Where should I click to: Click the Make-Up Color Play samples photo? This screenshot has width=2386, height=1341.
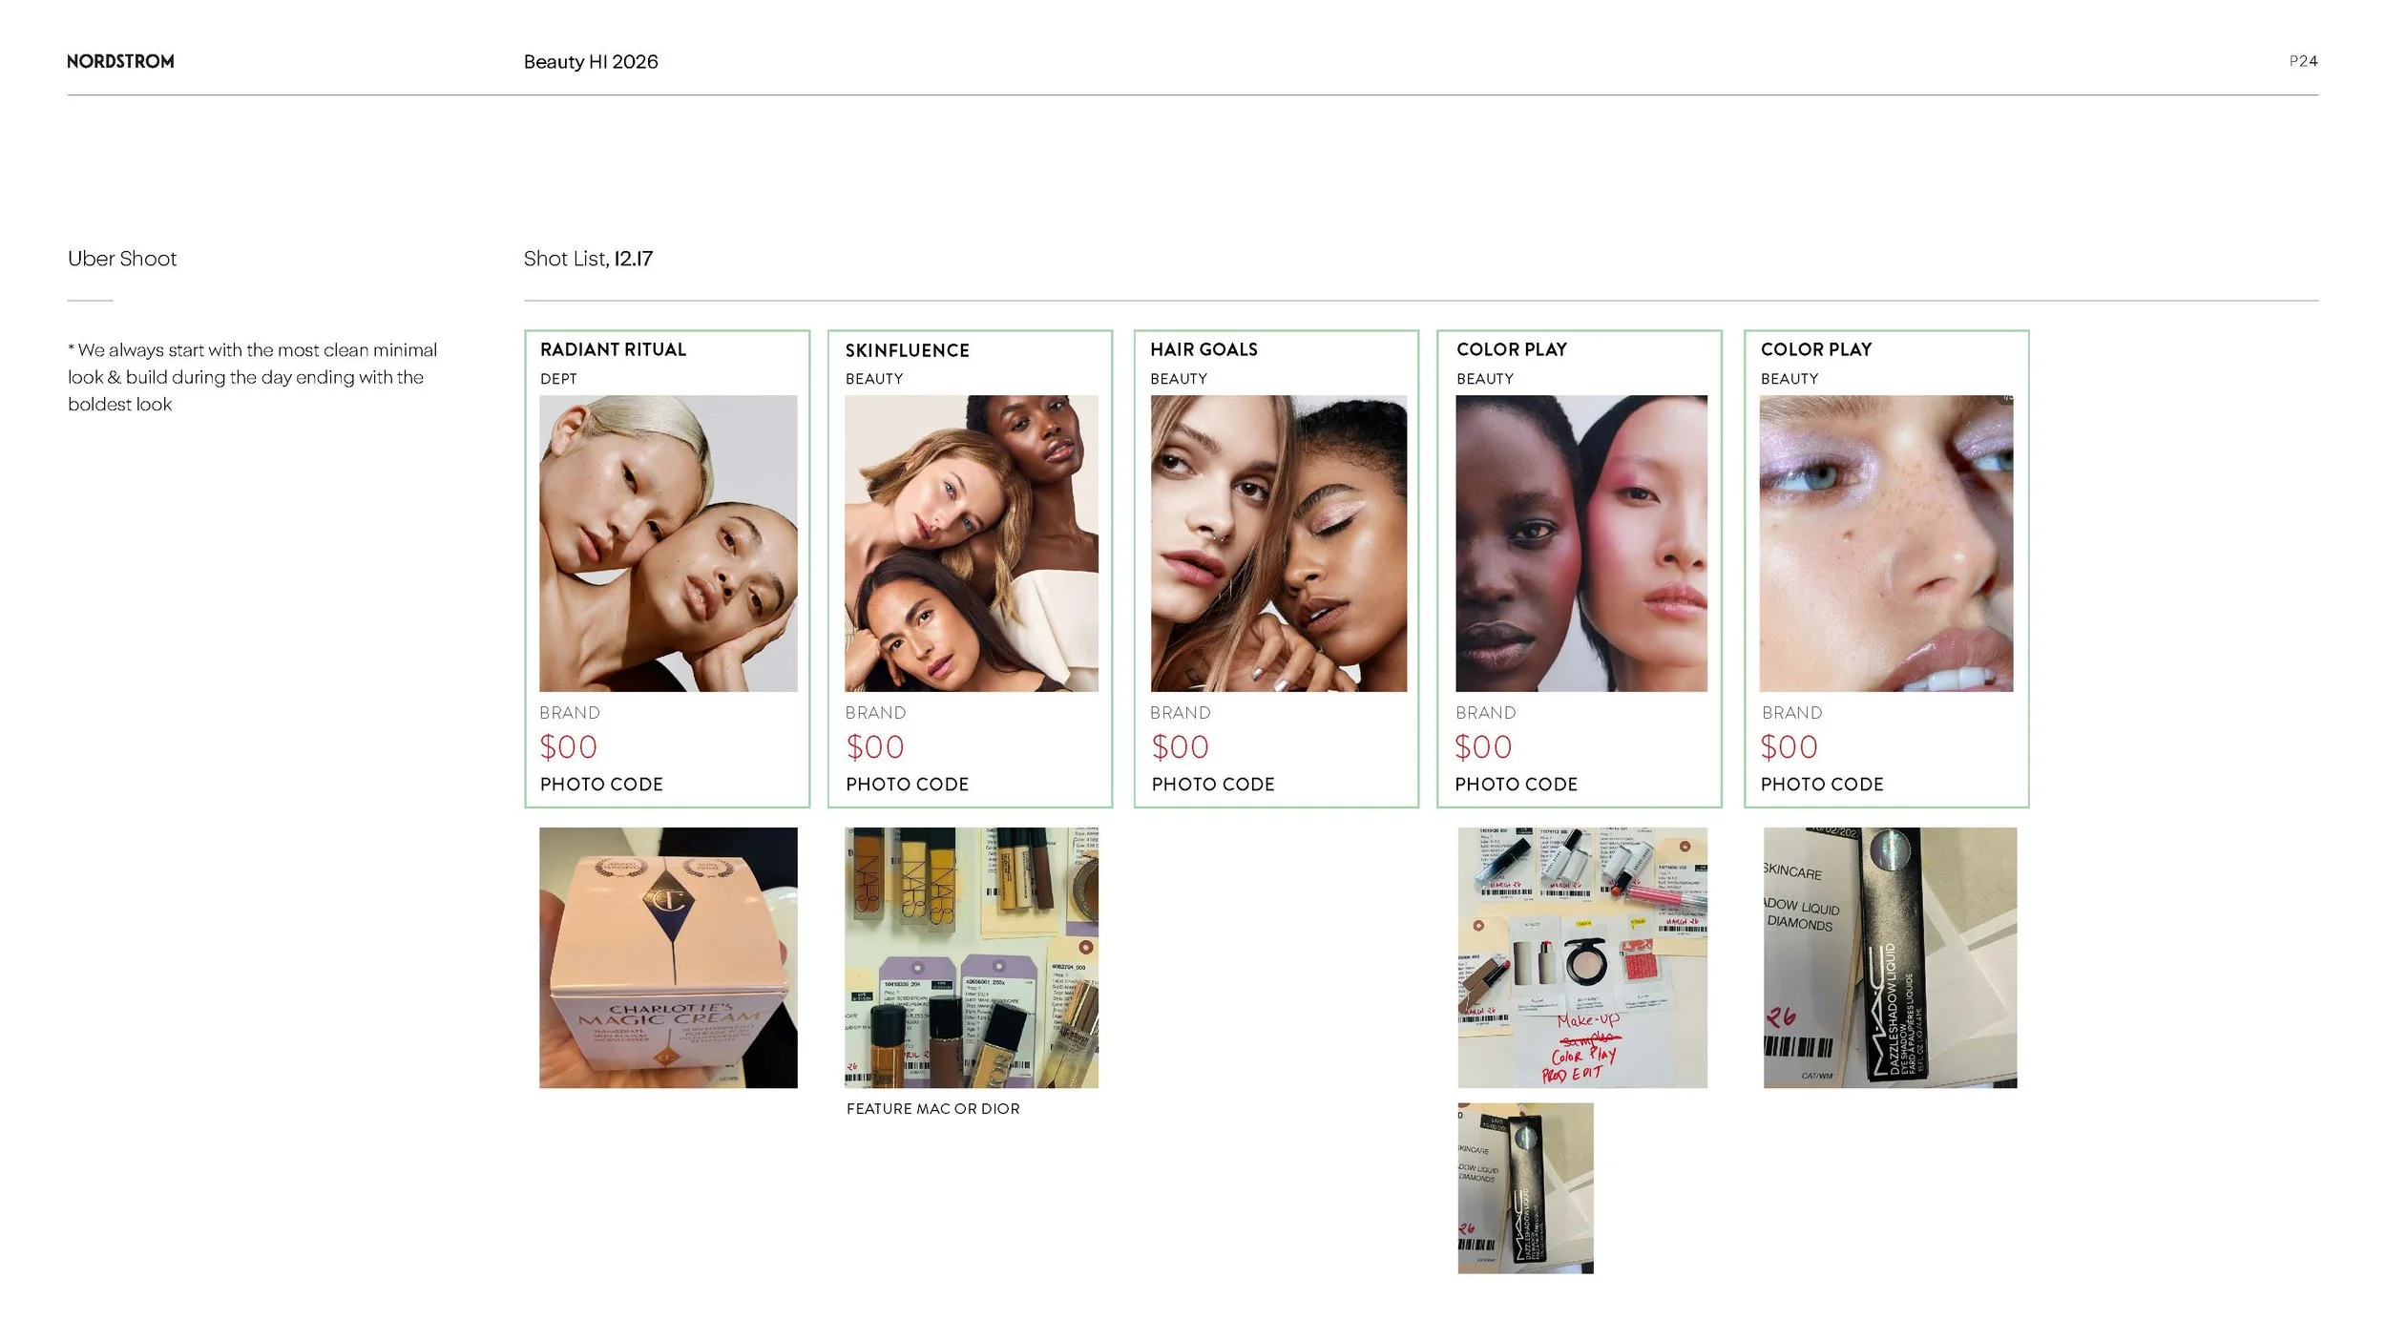pyautogui.click(x=1581, y=956)
